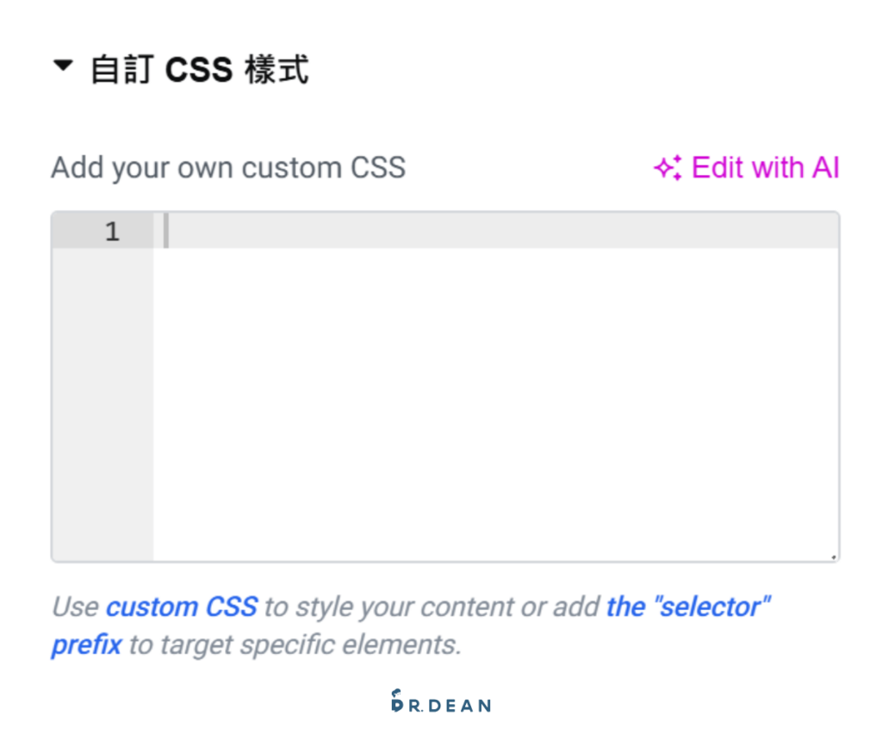Image resolution: width=882 pixels, height=735 pixels.
Task: Click the line number 1 gutter
Action: point(112,231)
